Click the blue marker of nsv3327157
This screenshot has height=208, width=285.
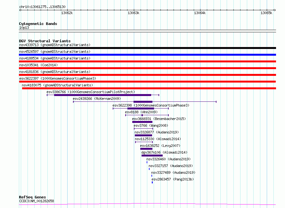pos(149,169)
